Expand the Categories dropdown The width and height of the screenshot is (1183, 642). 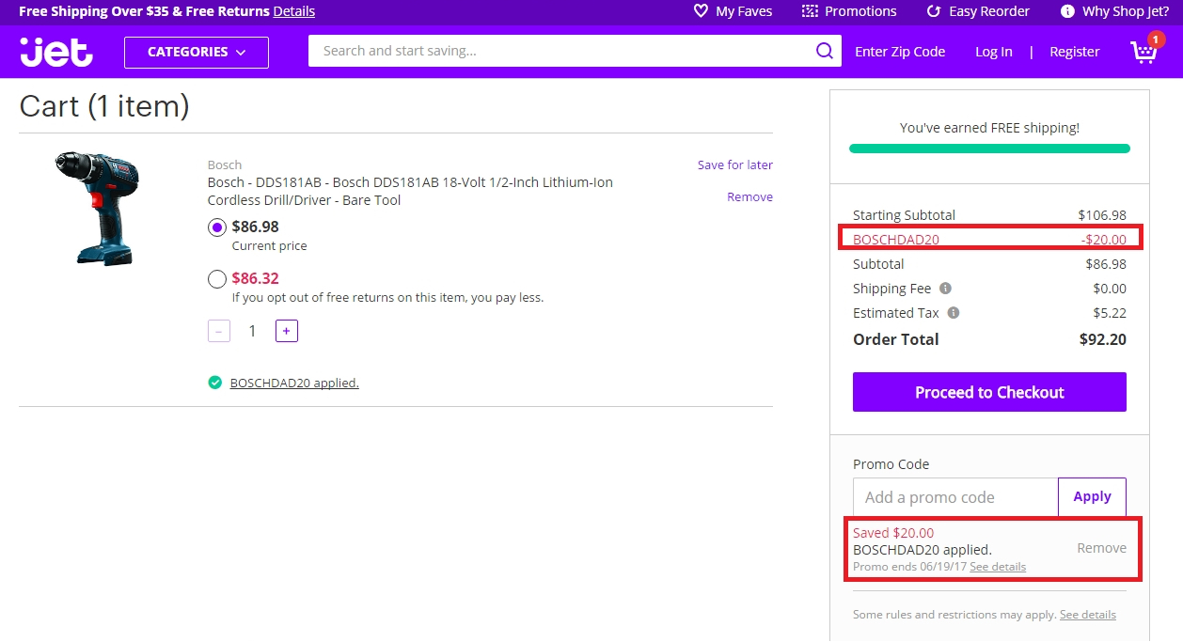coord(197,53)
